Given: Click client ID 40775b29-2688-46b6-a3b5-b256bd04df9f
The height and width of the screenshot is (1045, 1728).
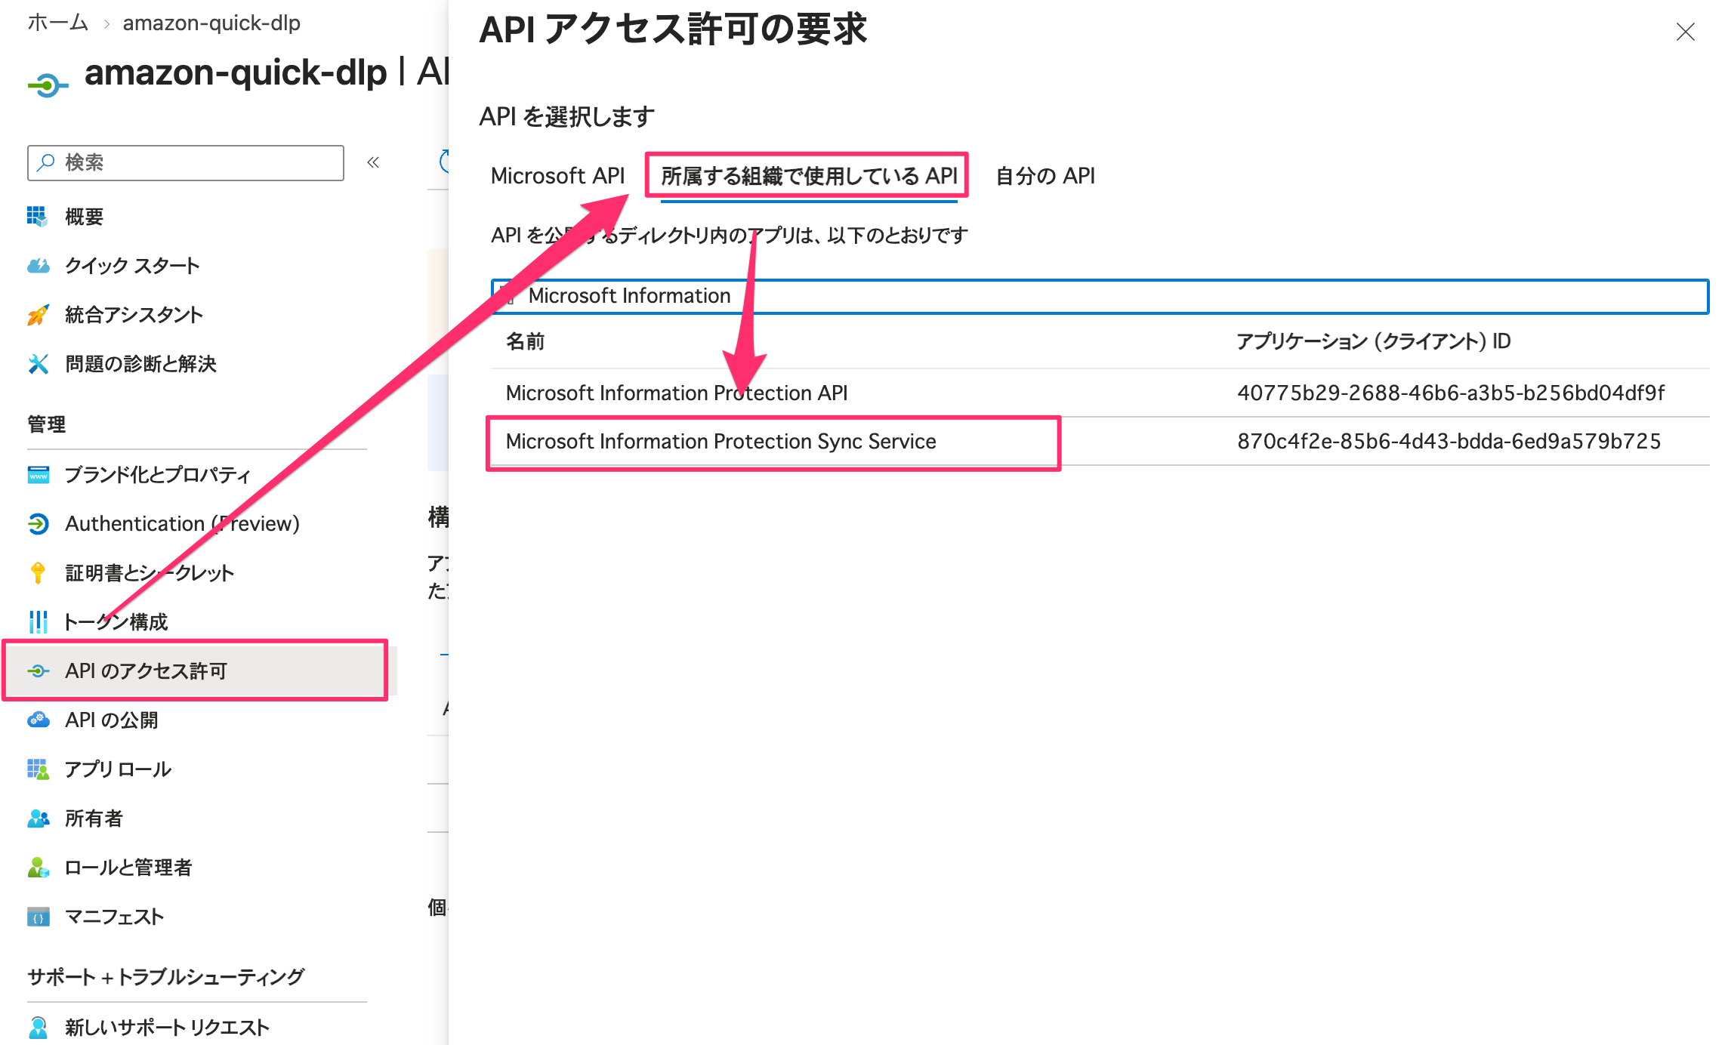Looking at the screenshot, I should click(1450, 393).
